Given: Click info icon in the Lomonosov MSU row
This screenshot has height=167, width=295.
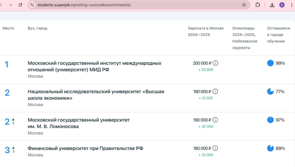Looking at the screenshot, I should click(216, 120).
